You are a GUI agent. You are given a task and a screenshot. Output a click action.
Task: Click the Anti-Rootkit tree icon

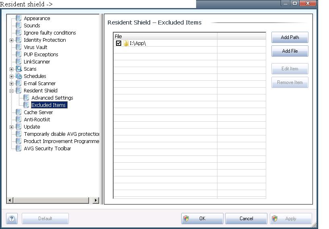19,119
